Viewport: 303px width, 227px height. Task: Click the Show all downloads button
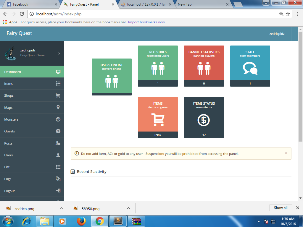coord(281,208)
